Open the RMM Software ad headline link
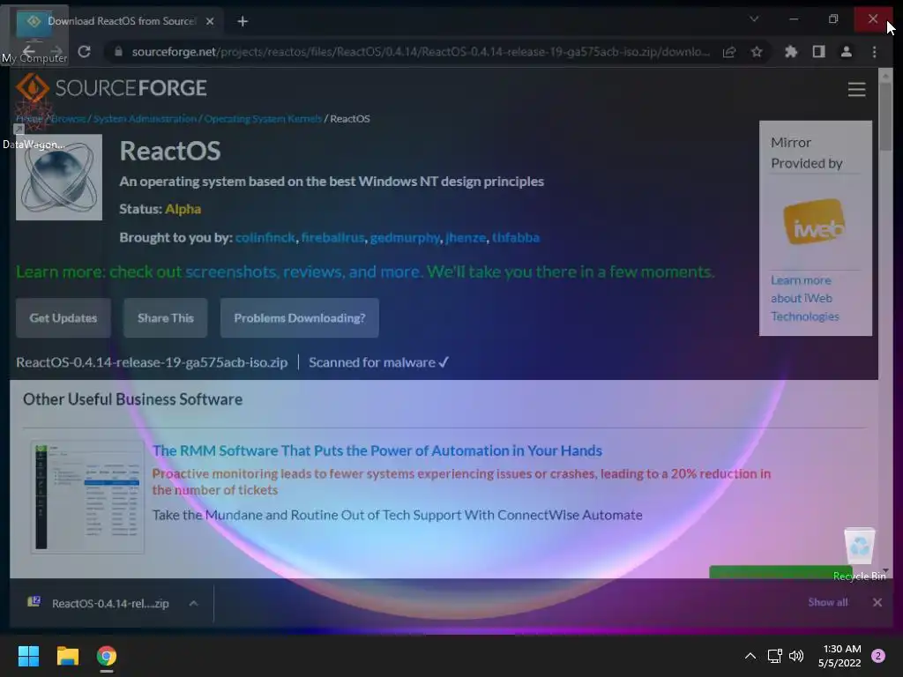Screen dimensions: 903x677 click(x=377, y=450)
